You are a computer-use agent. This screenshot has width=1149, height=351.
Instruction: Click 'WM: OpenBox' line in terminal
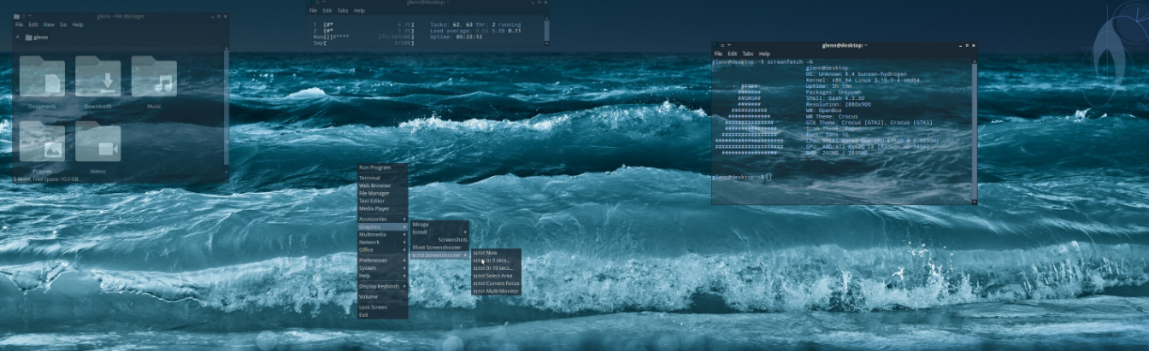pos(825,110)
